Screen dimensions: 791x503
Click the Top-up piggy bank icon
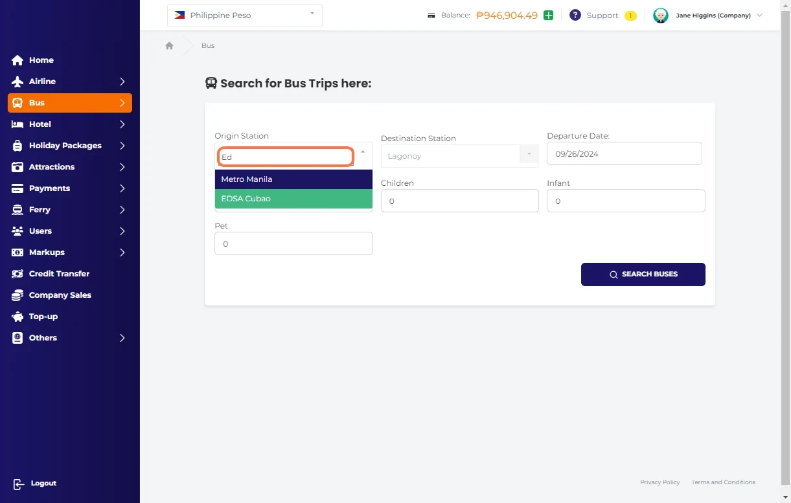17,317
